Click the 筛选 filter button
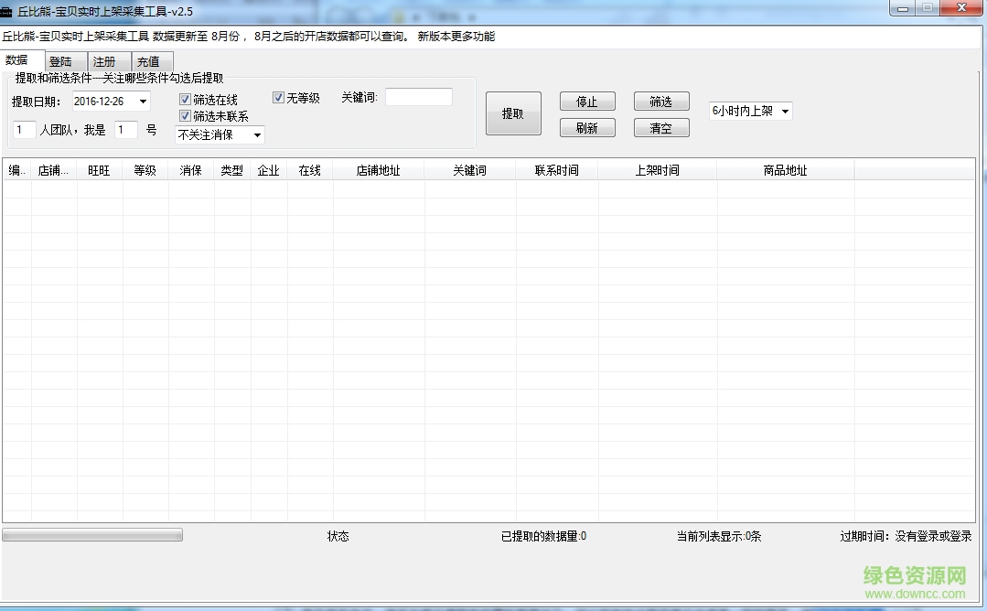This screenshot has width=987, height=611. pos(660,101)
